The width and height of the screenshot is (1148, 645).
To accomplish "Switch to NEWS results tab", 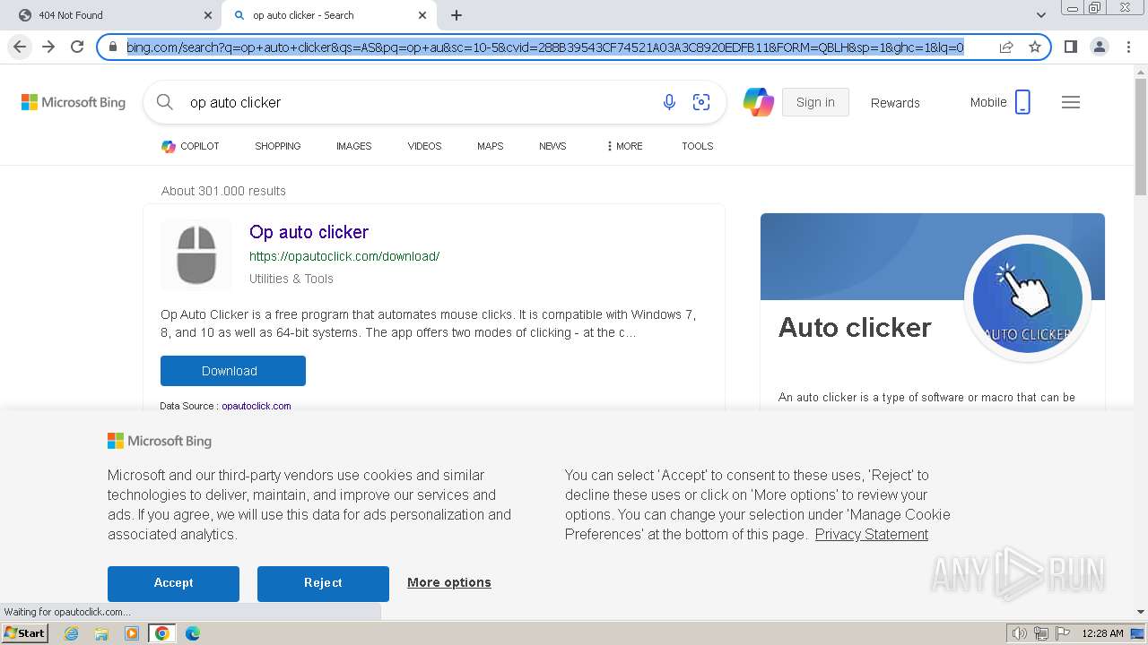I will coord(552,146).
